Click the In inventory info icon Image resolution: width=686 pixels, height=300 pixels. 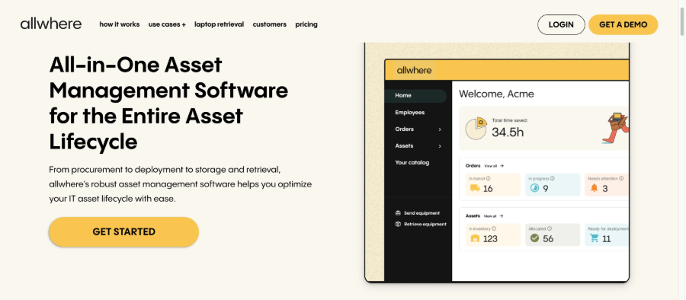(494, 228)
